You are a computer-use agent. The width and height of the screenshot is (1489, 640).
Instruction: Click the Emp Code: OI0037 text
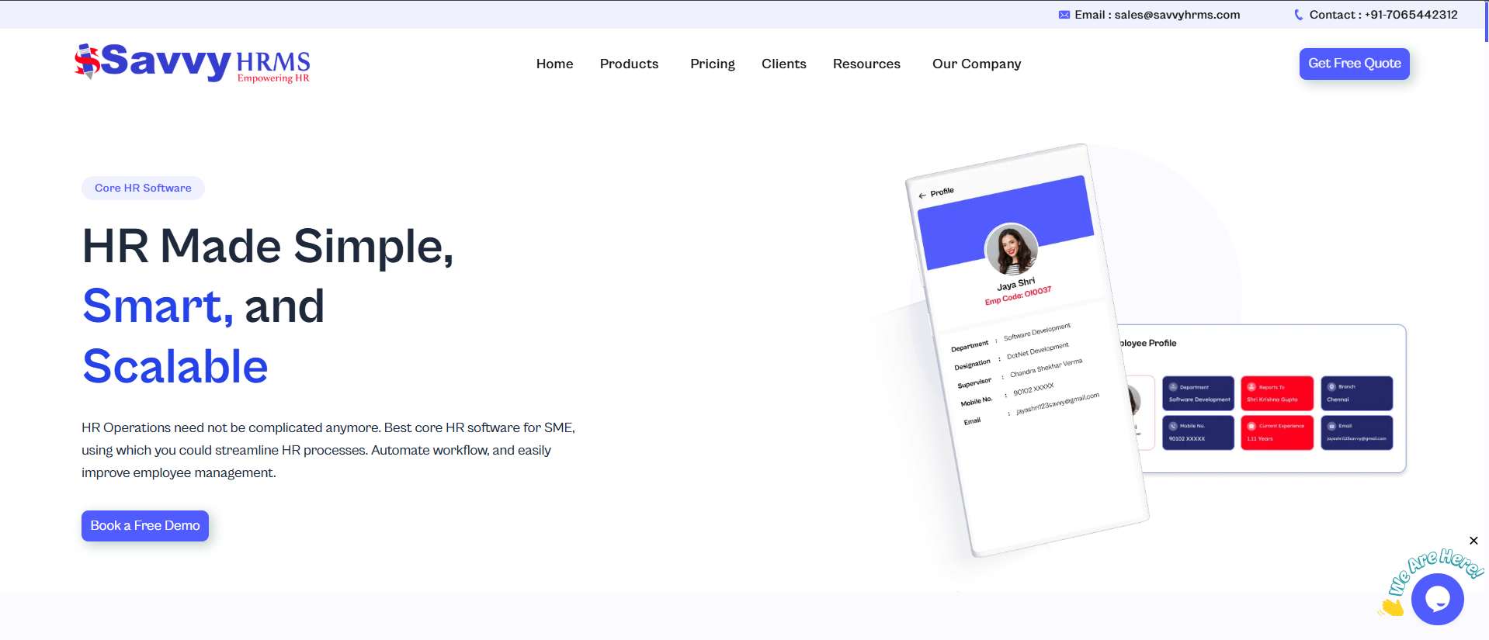(x=1018, y=296)
